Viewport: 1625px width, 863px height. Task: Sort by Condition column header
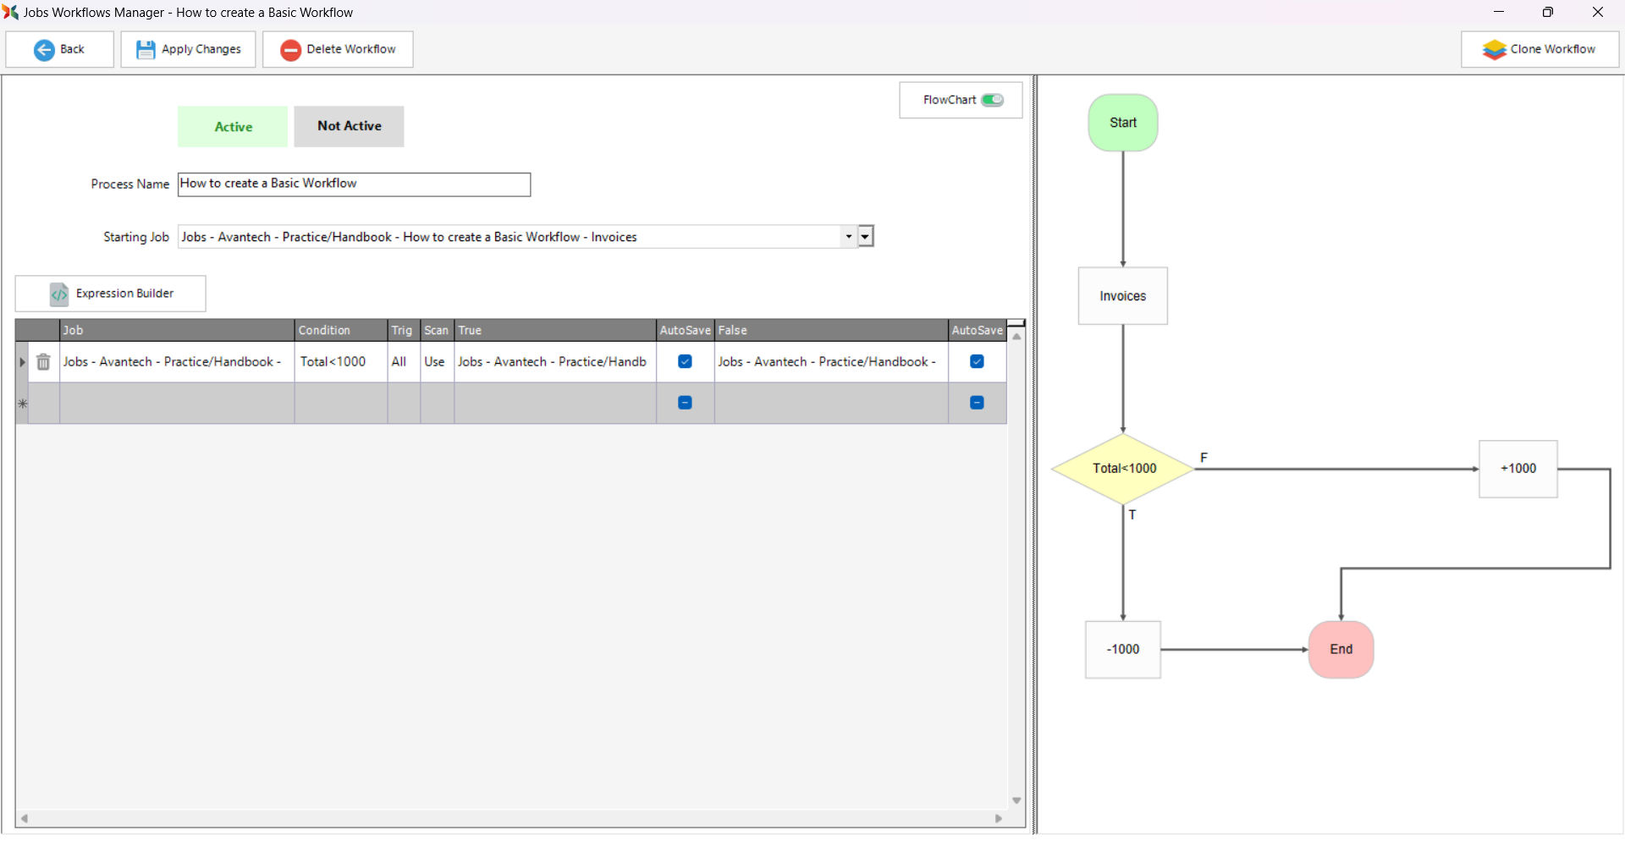[x=340, y=330]
